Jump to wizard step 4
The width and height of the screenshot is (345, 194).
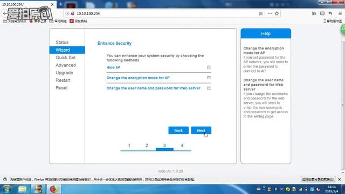pyautogui.click(x=182, y=145)
